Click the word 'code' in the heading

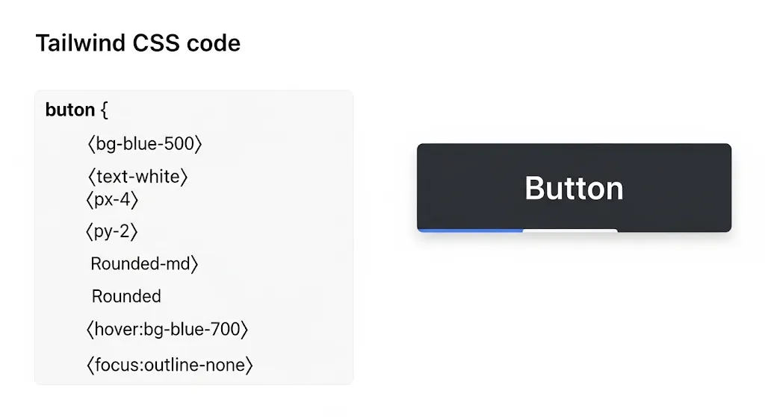[214, 43]
